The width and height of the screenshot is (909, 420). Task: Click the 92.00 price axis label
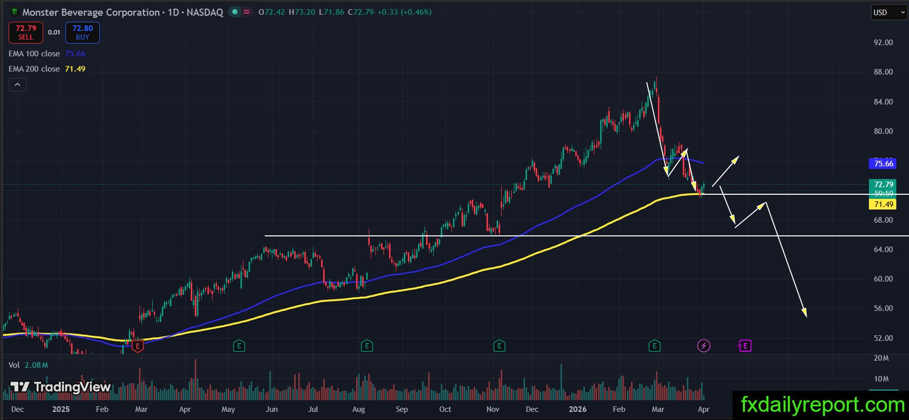[x=883, y=43]
